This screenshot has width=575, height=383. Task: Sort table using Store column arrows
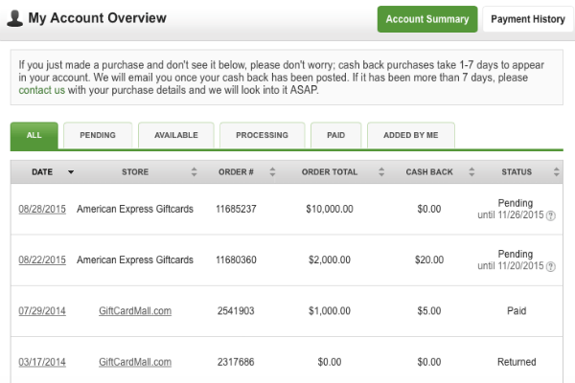click(194, 172)
